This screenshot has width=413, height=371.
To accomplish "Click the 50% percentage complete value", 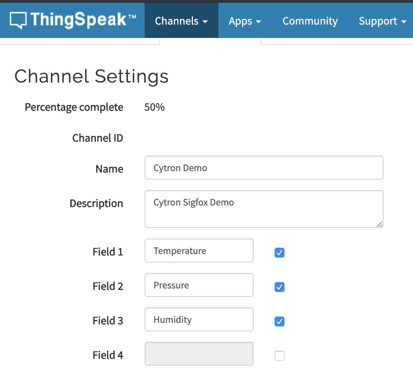I will coord(155,107).
